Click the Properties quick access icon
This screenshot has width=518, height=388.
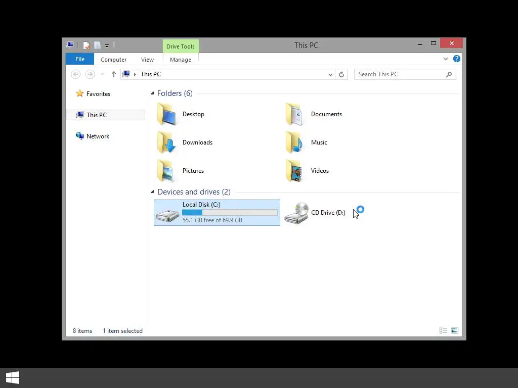coord(86,45)
